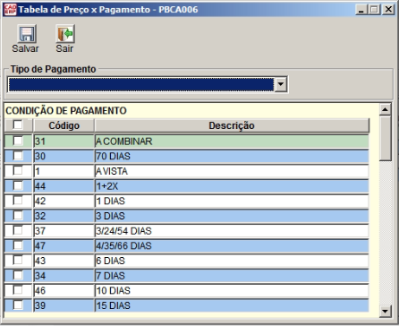Click the code cell 39
Screen dimensions: 399x326
click(x=64, y=305)
